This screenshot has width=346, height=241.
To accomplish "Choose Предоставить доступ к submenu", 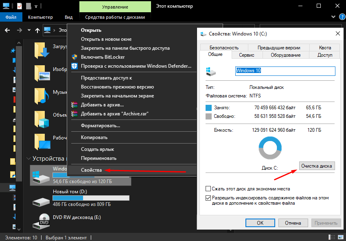I will tap(106, 78).
